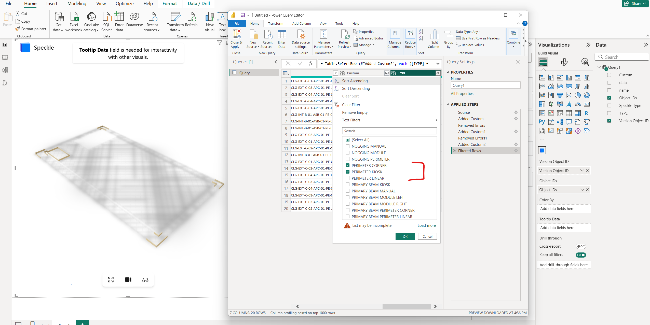Expand formula bar dropdown arrow
Image resolution: width=650 pixels, height=325 pixels.
438,64
